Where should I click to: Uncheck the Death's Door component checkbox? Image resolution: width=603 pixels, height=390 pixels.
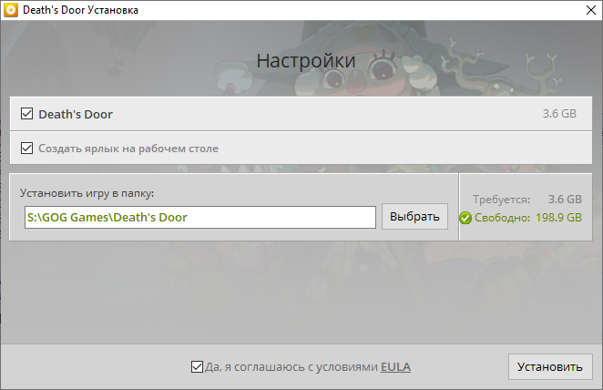click(x=26, y=114)
